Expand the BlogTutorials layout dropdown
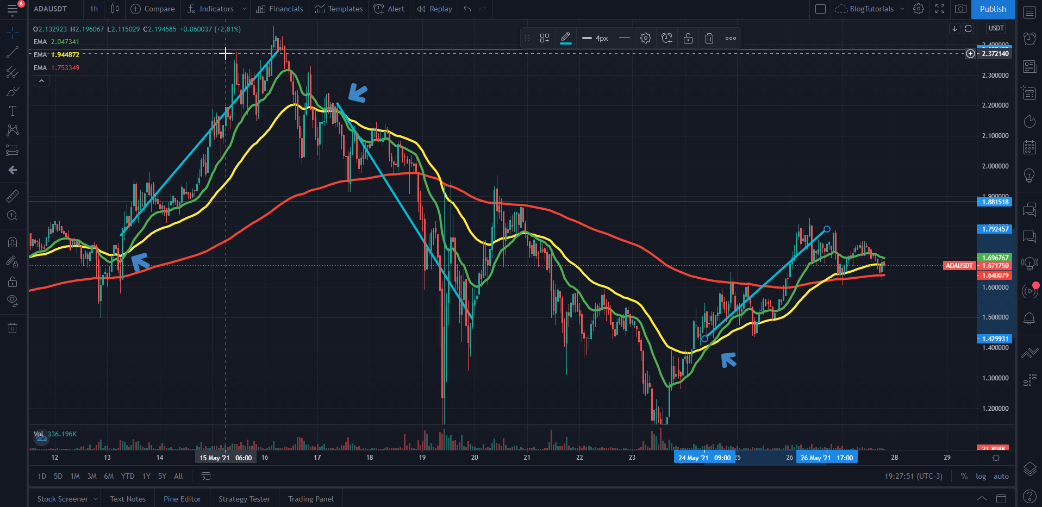1042x507 pixels. 902,9
